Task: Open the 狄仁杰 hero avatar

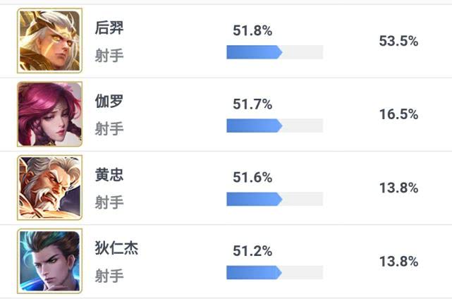Action: pyautogui.click(x=49, y=261)
